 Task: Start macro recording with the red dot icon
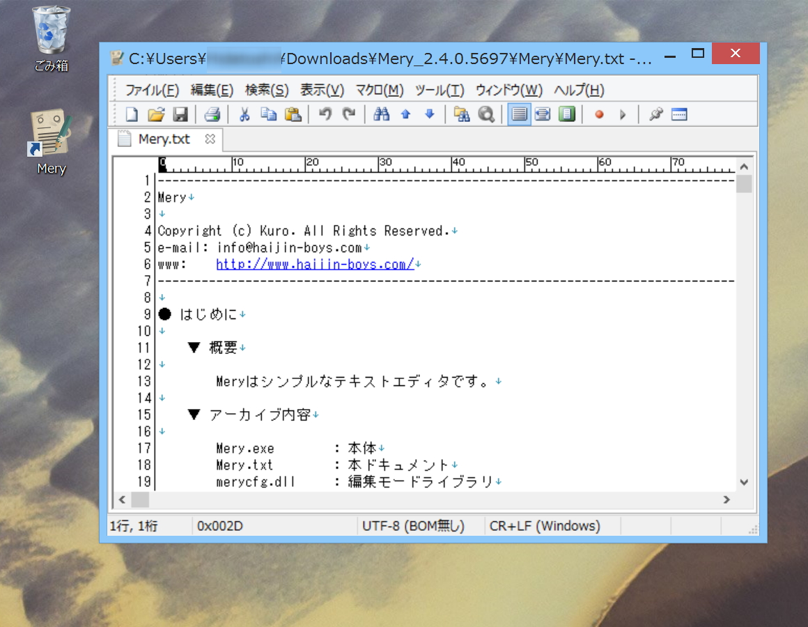pyautogui.click(x=598, y=114)
